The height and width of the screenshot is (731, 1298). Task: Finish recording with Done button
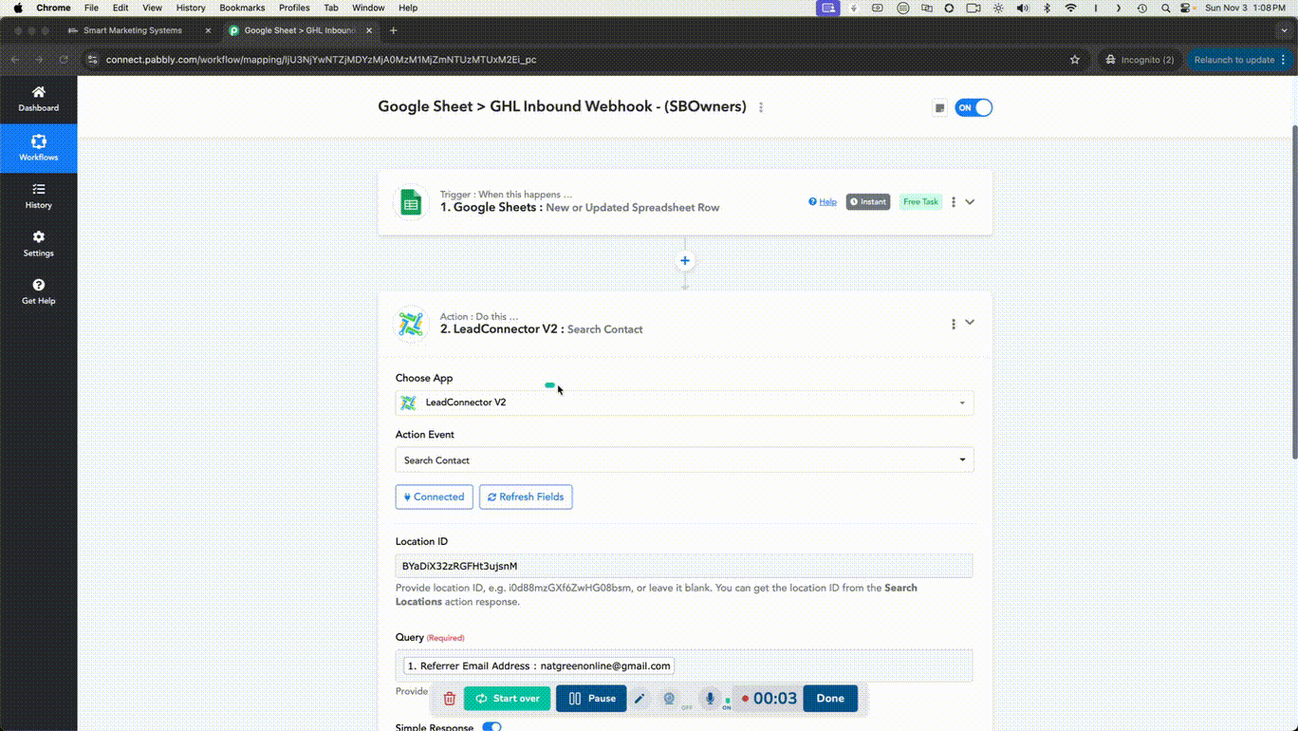point(830,699)
